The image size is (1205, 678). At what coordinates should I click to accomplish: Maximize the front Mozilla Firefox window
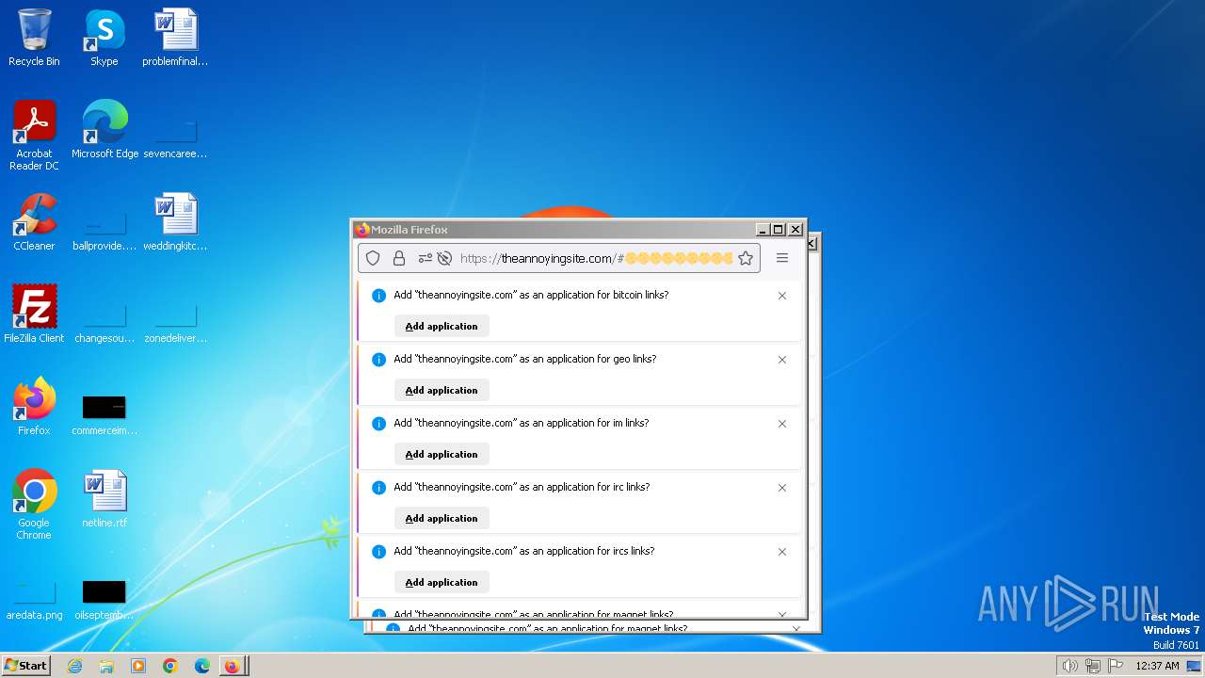(779, 230)
